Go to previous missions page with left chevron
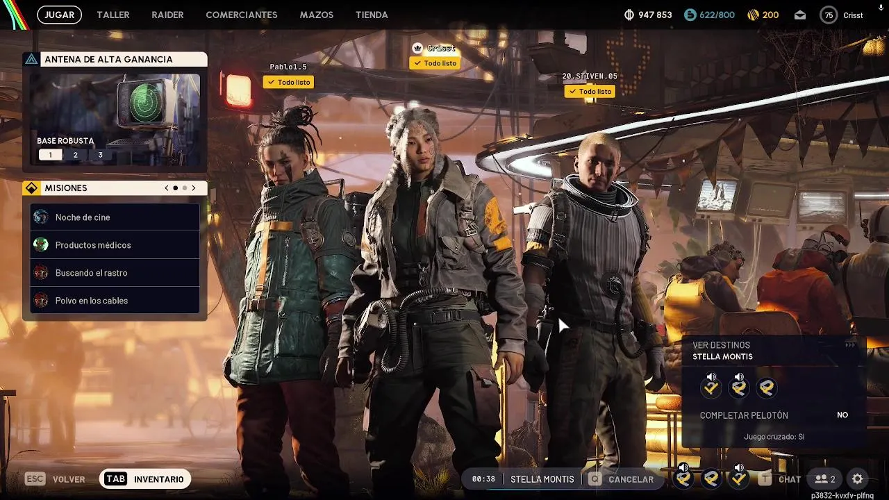 coord(167,188)
